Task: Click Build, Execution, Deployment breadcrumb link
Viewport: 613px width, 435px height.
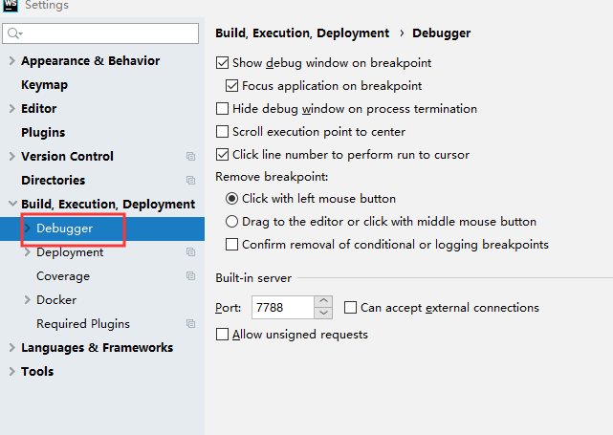Action: click(x=302, y=33)
